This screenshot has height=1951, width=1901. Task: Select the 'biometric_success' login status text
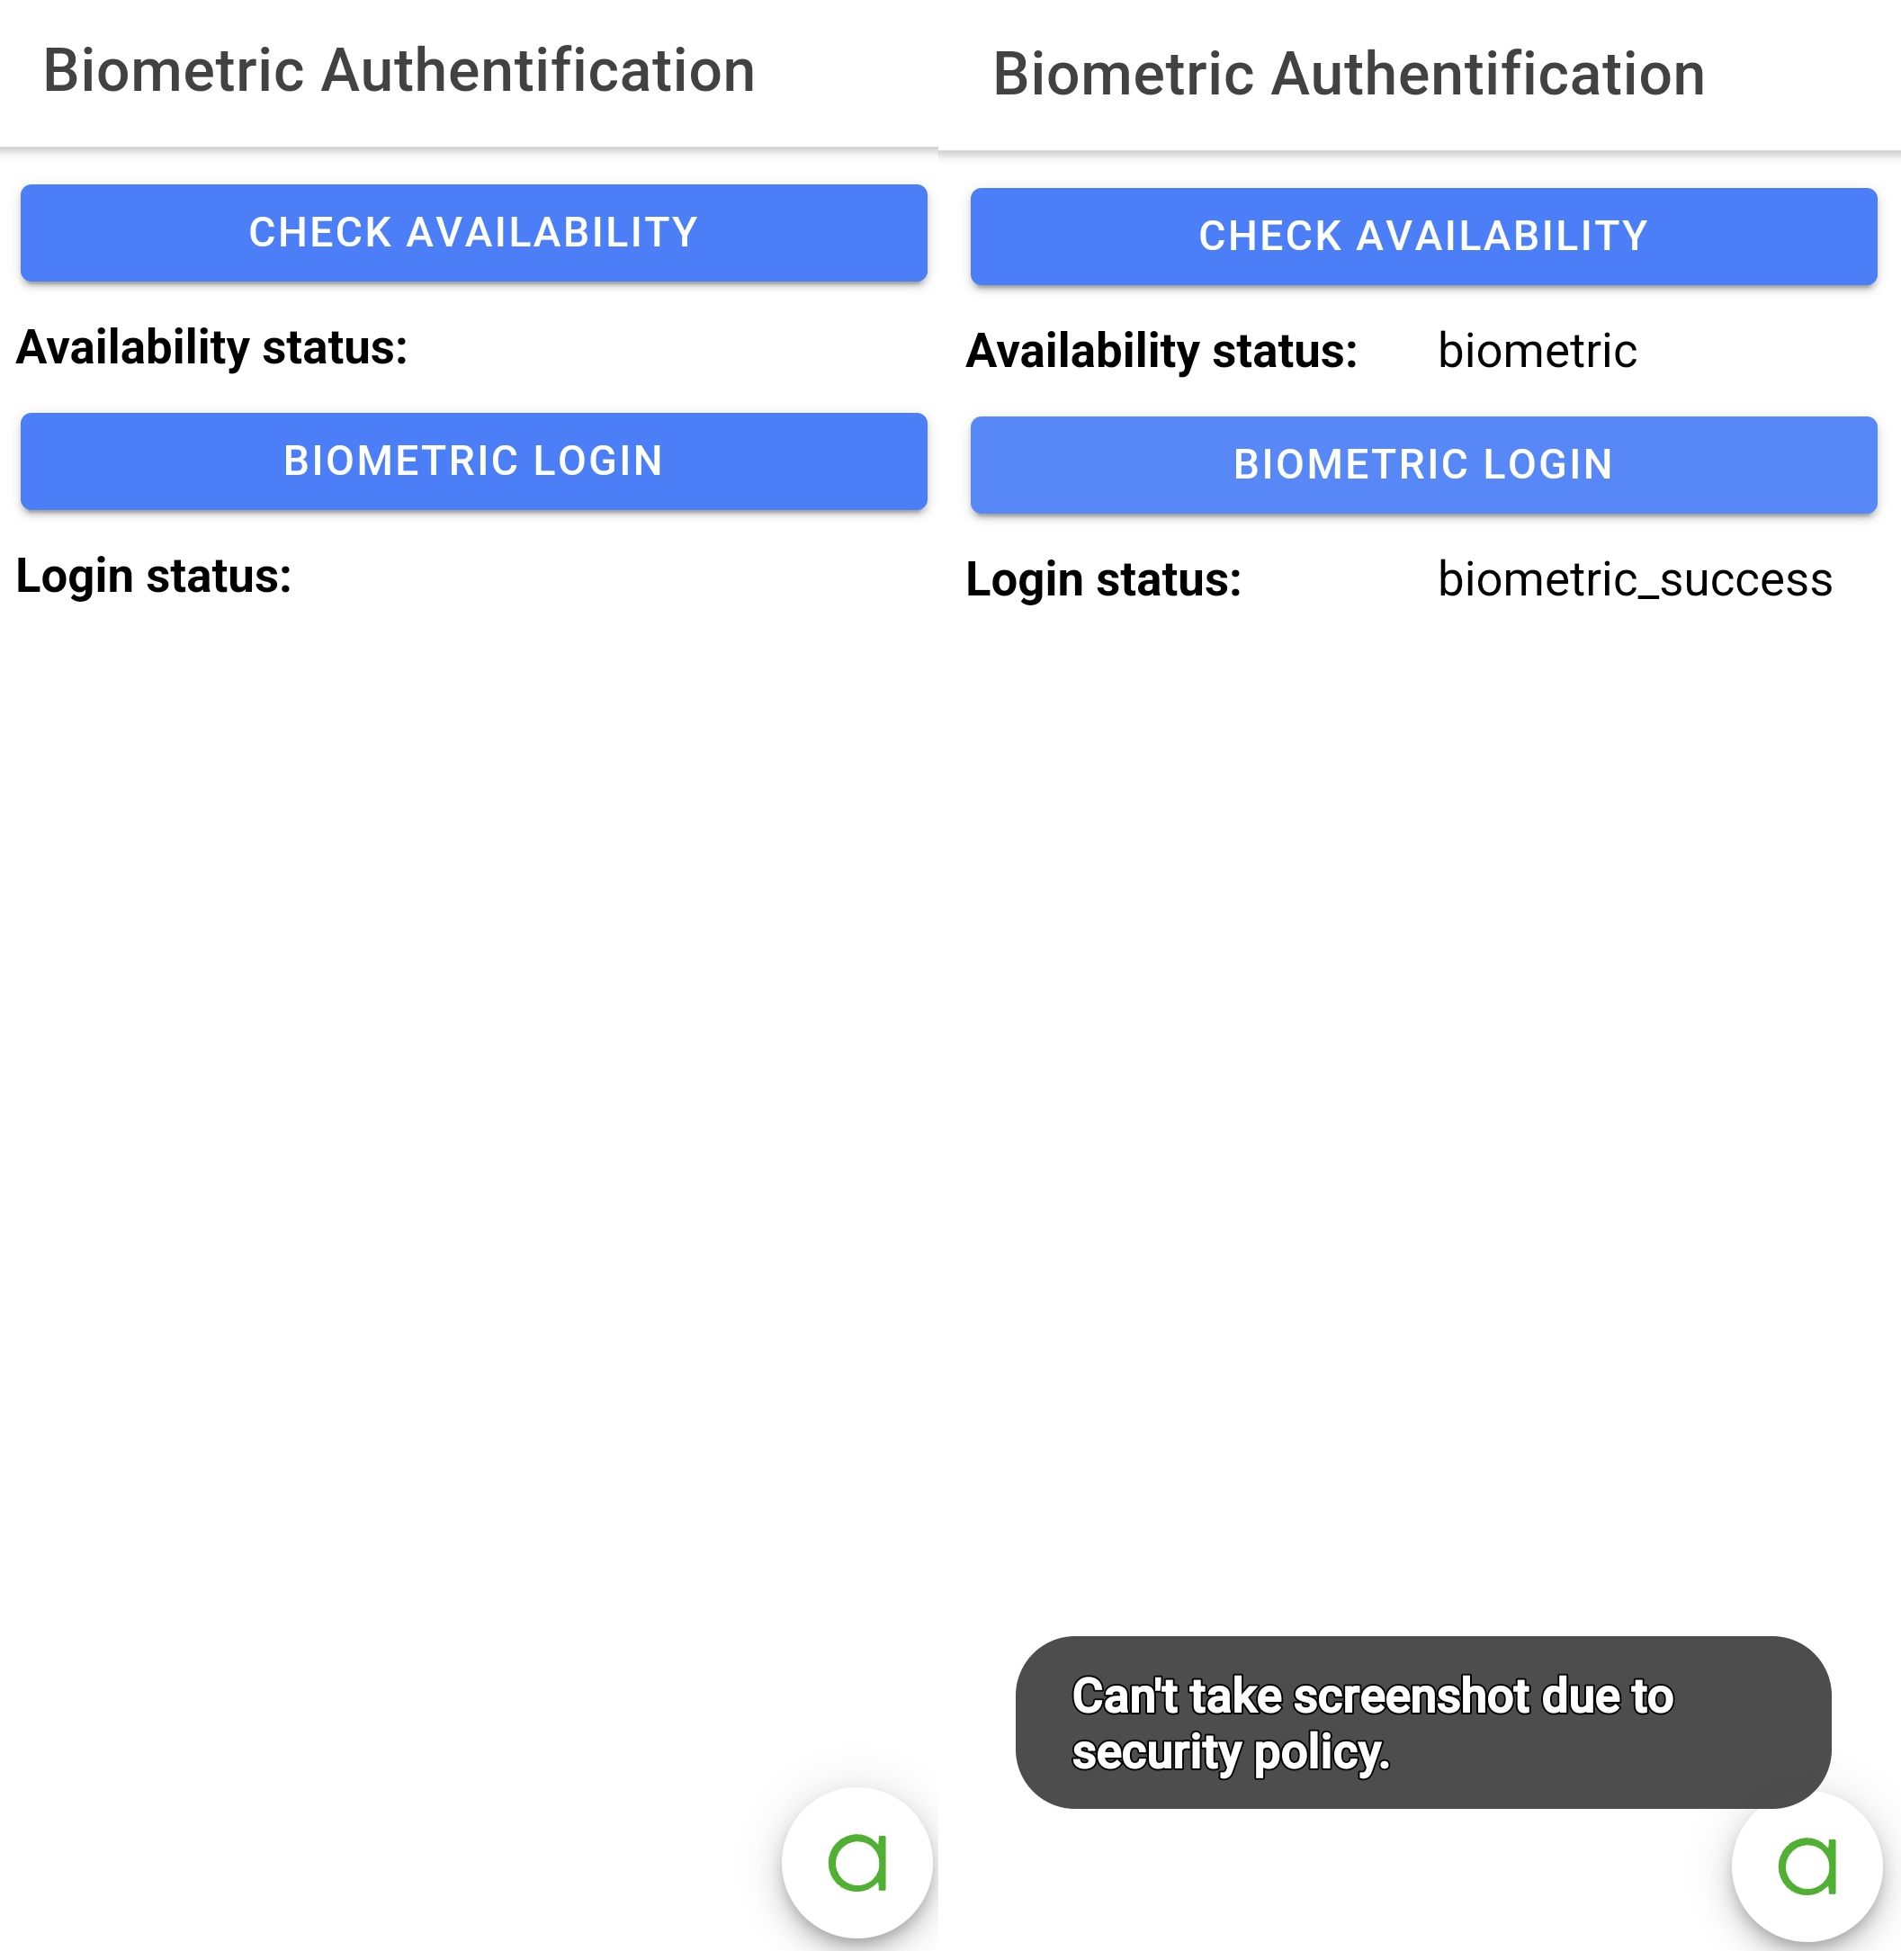click(x=1636, y=580)
